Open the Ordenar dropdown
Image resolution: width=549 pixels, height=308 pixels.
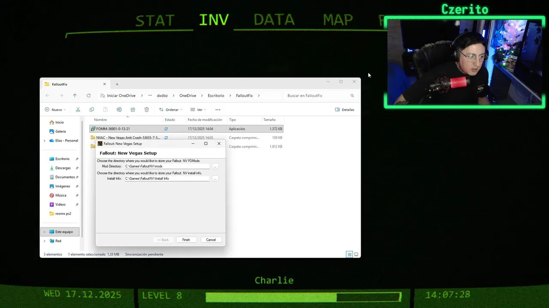[170, 110]
